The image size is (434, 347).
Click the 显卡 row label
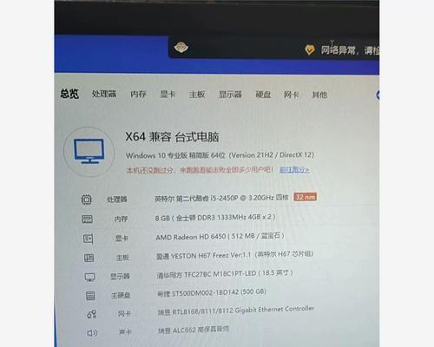click(x=122, y=239)
